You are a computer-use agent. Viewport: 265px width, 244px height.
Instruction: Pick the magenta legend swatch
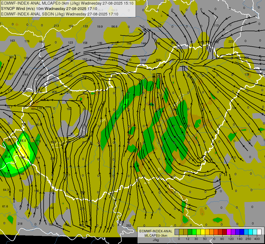(x=229, y=232)
